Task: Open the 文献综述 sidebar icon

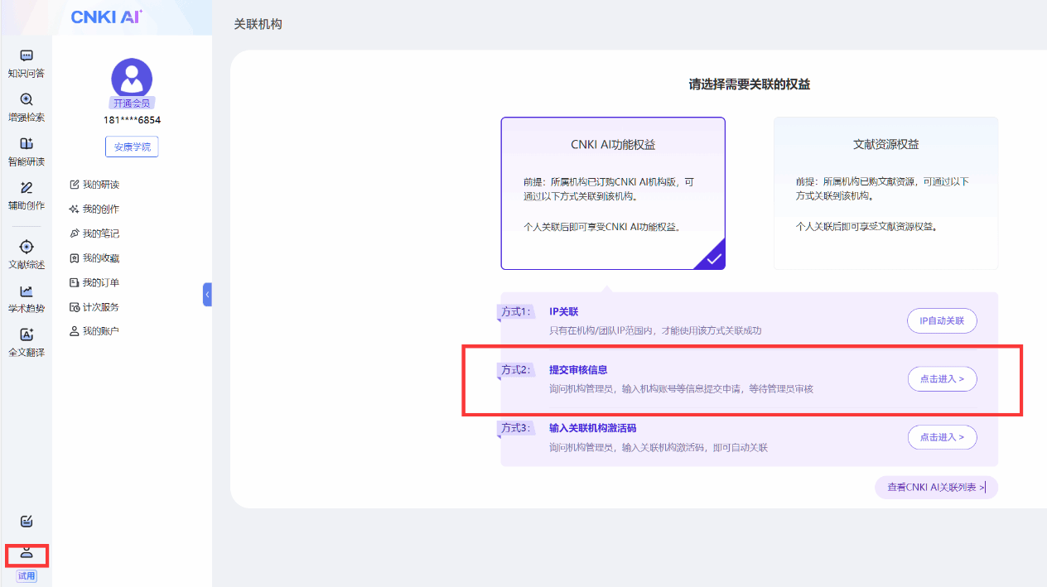Action: click(x=27, y=248)
